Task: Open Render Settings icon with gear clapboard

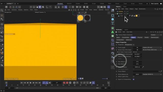Action: (105, 7)
